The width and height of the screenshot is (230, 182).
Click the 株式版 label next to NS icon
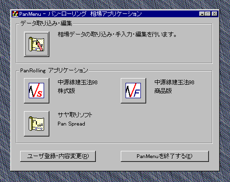67,91
